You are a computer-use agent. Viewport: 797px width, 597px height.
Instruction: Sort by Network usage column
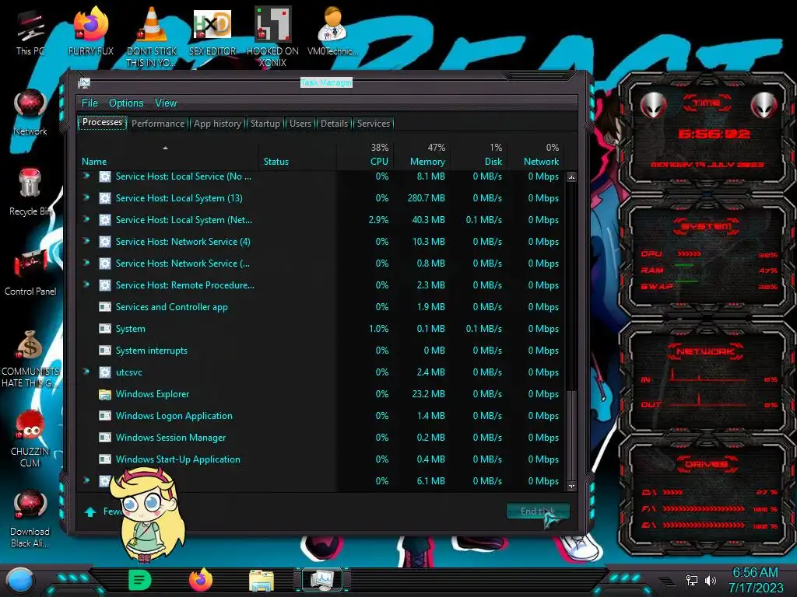tap(535, 155)
